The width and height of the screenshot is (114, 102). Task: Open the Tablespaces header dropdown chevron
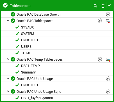109,5
